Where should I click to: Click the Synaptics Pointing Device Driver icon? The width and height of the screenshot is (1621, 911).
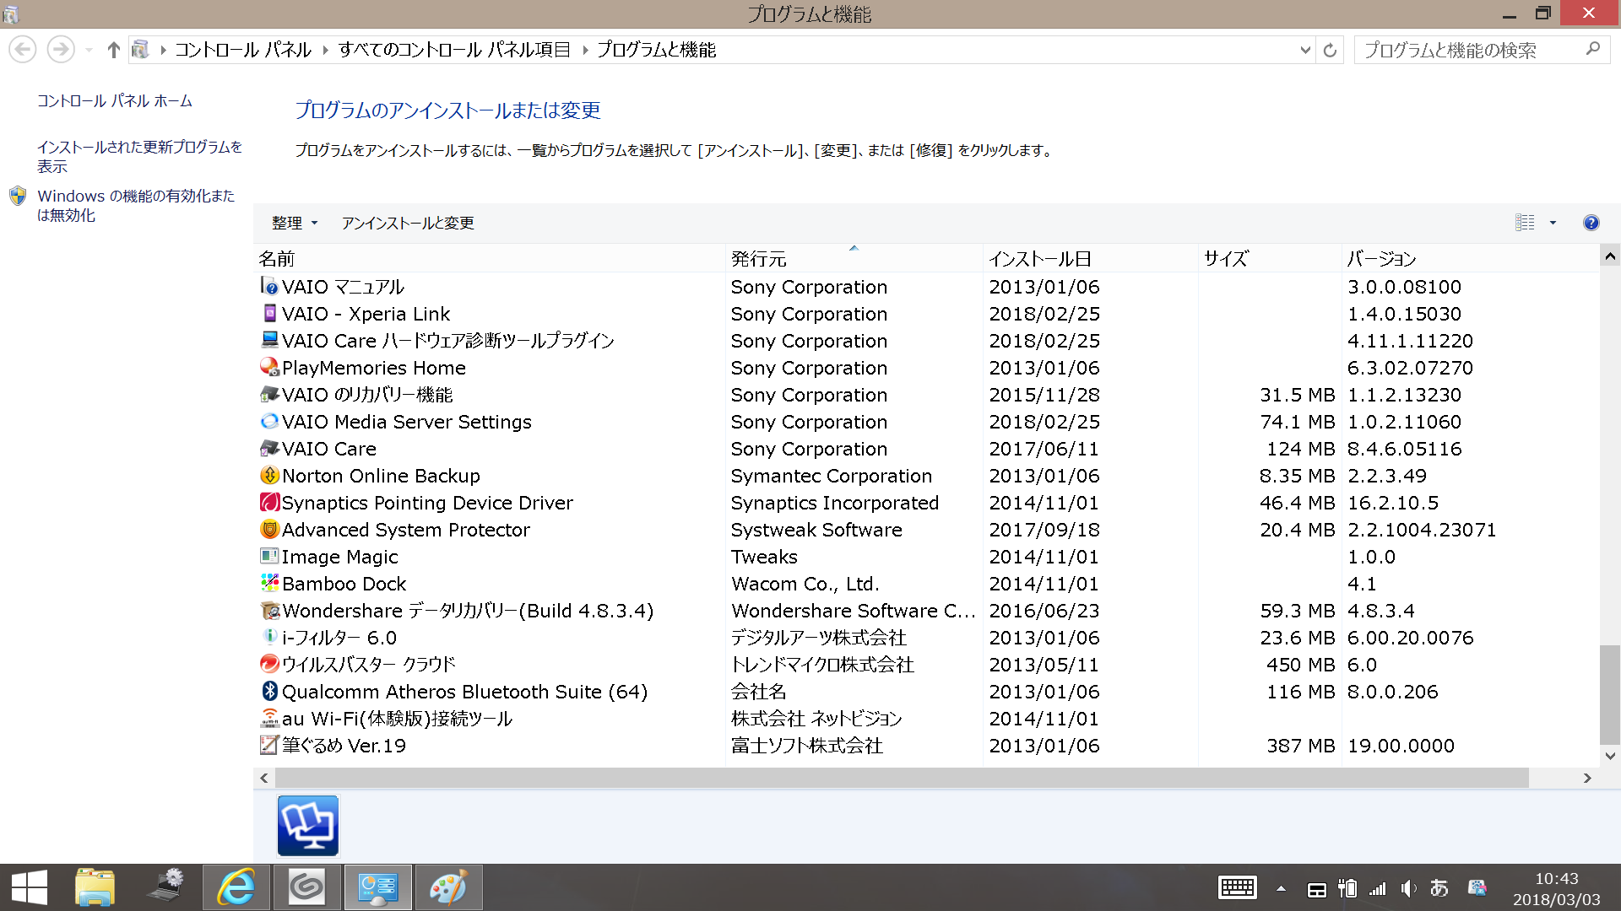click(269, 503)
